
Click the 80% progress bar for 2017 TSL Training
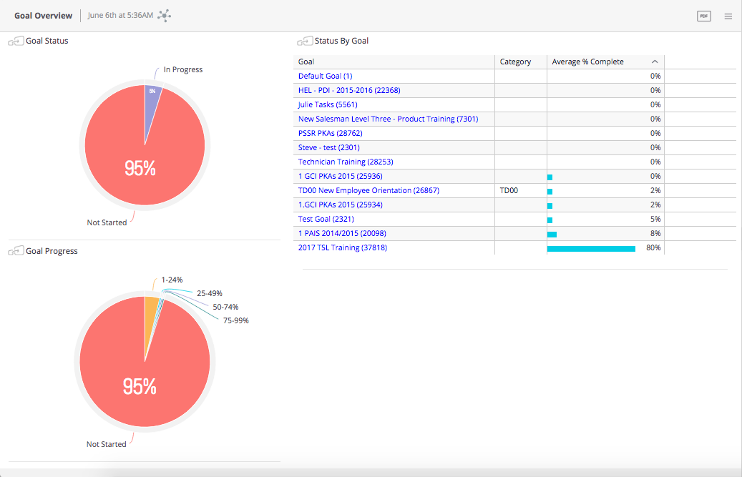(x=591, y=248)
